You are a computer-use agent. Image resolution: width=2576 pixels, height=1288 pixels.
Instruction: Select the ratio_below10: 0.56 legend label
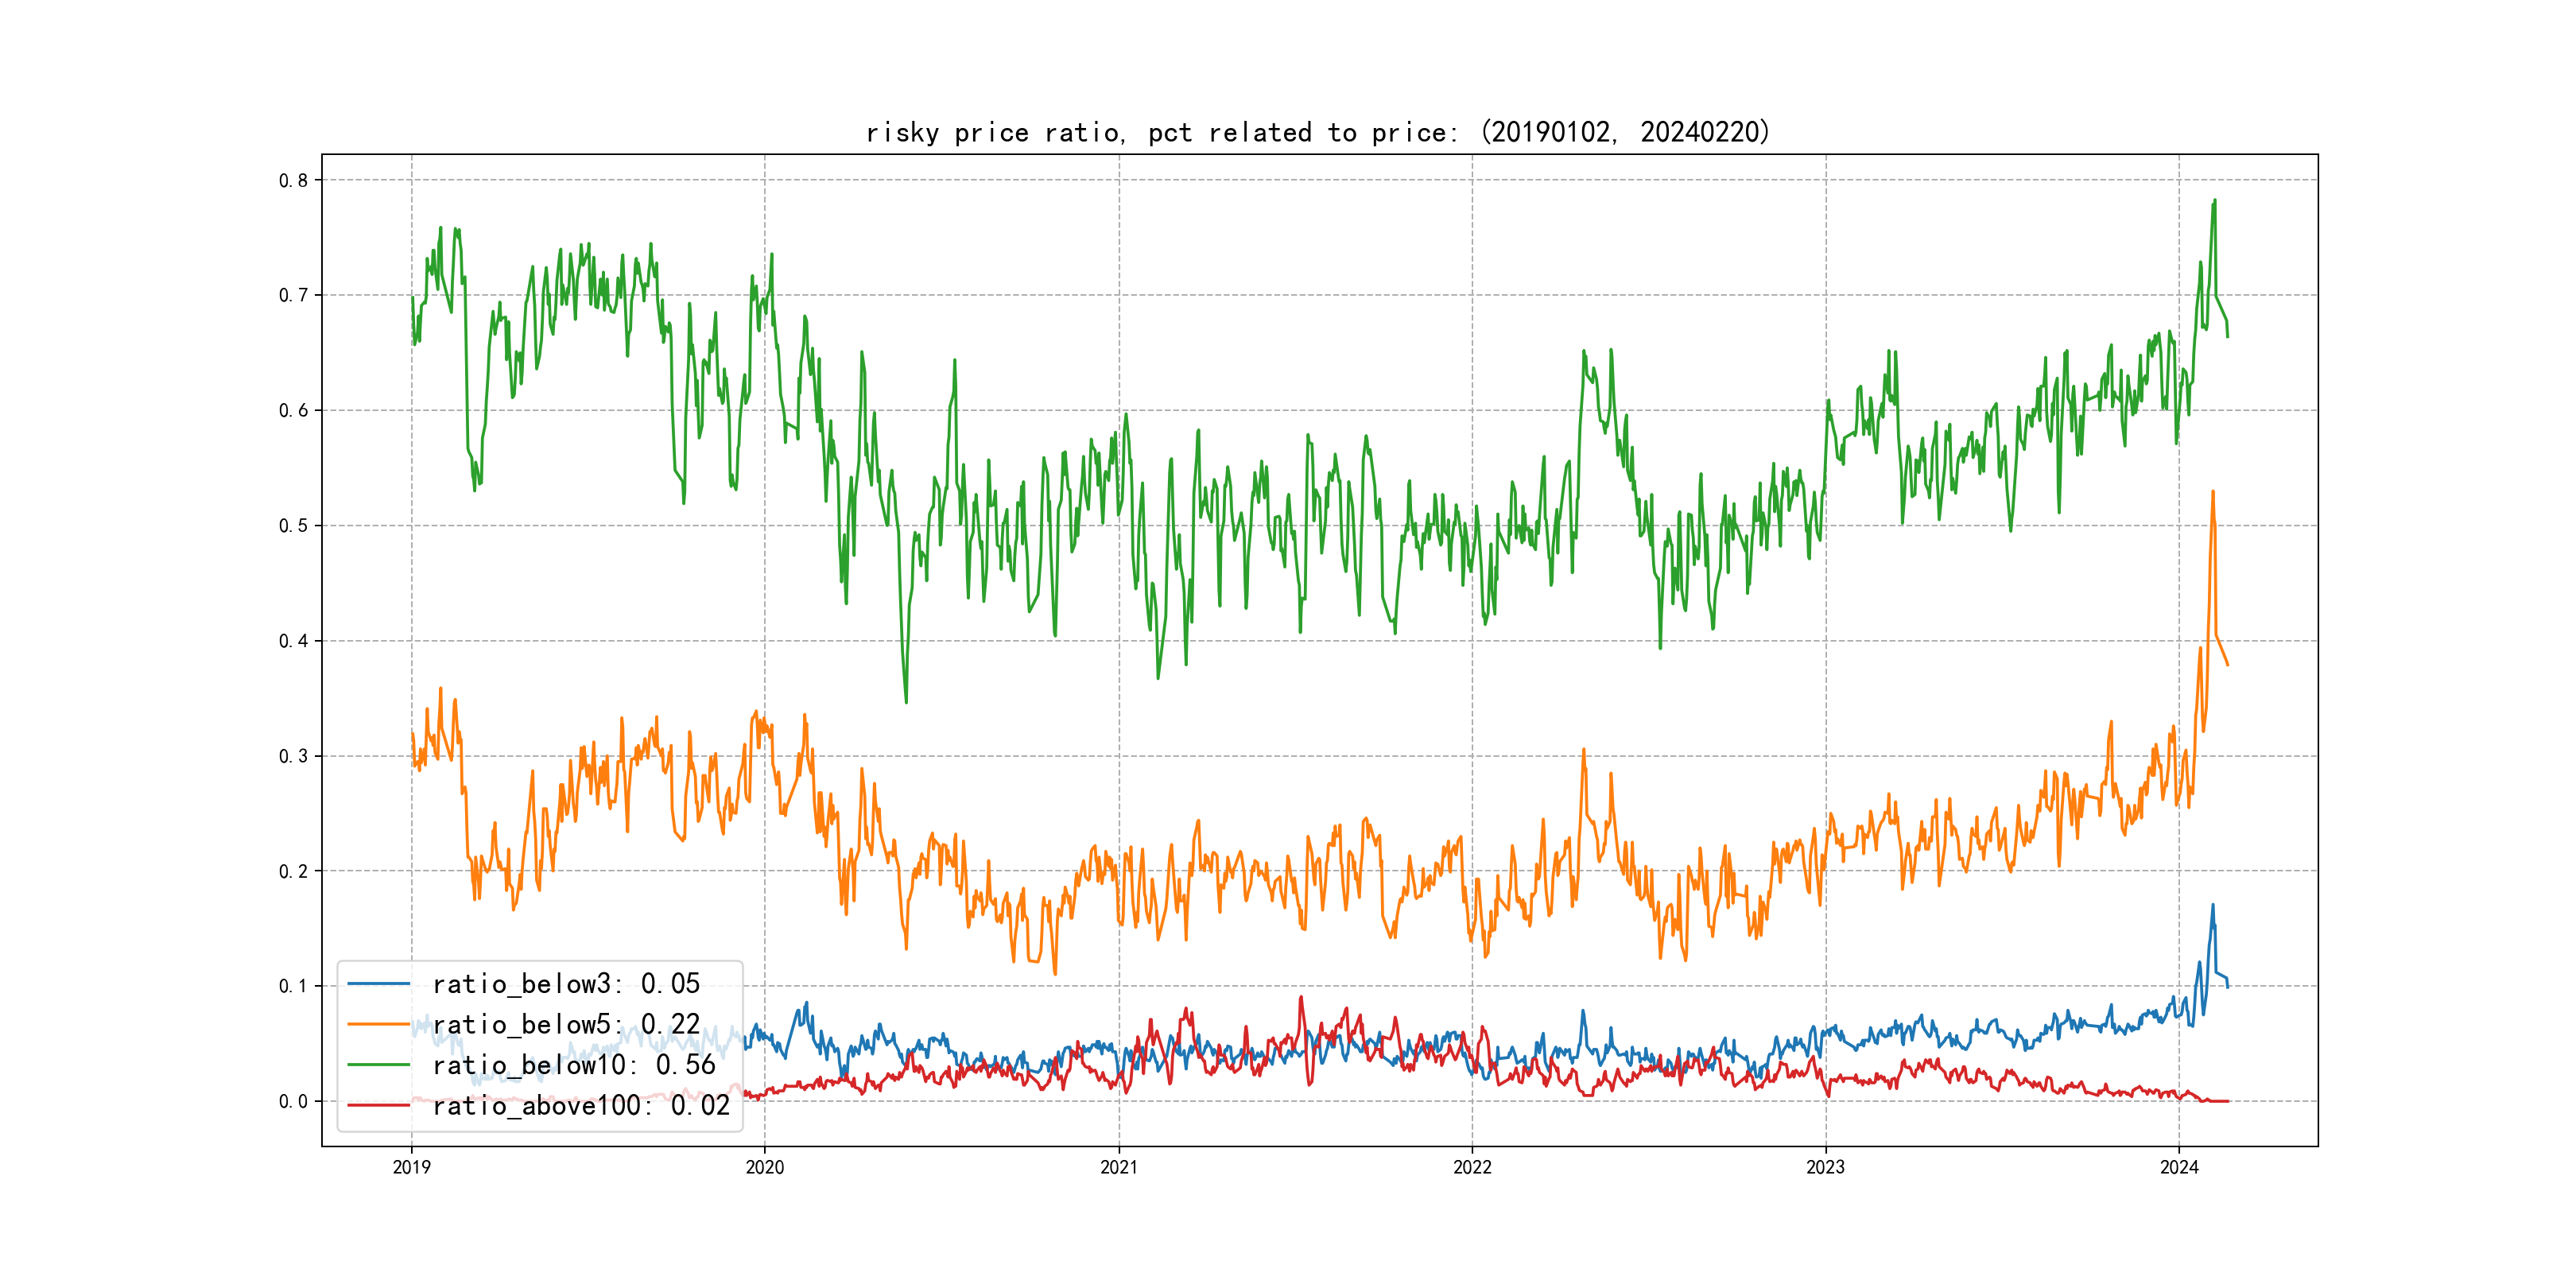[574, 1065]
